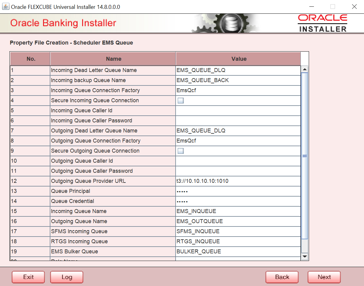This screenshot has width=364, height=286.
Task: Click the Exit button
Action: [28, 277]
